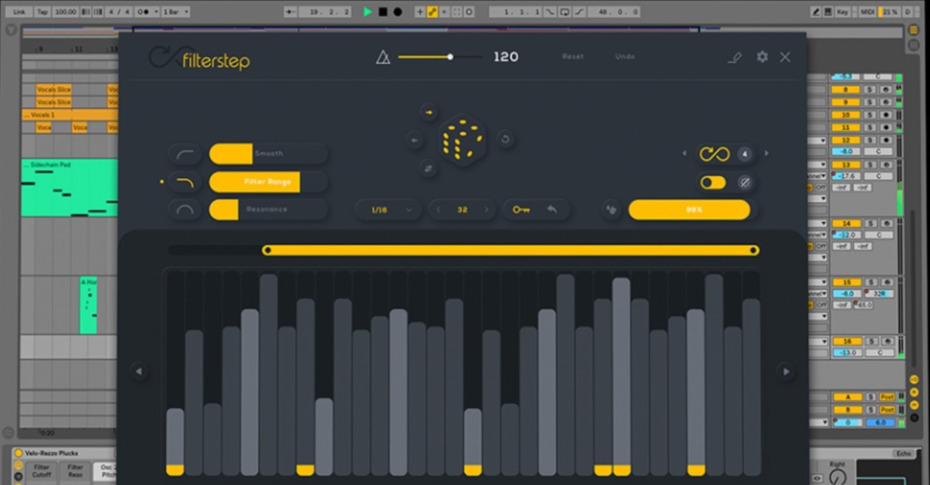Select the low-pass filter shape icon
The image size is (930, 485).
pos(185,182)
